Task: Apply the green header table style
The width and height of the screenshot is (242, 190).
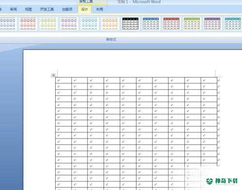Action: point(192,24)
